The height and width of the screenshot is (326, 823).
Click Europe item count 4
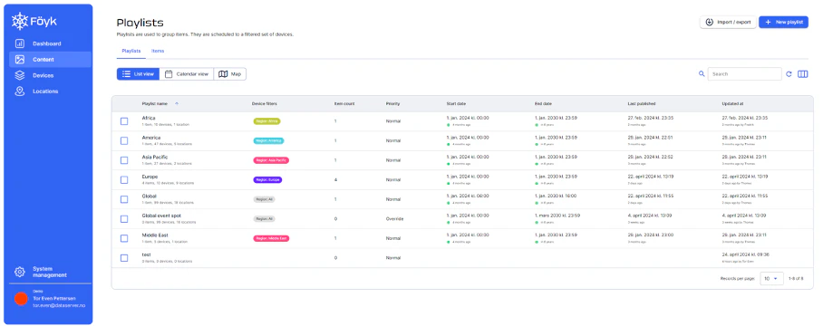(x=335, y=180)
